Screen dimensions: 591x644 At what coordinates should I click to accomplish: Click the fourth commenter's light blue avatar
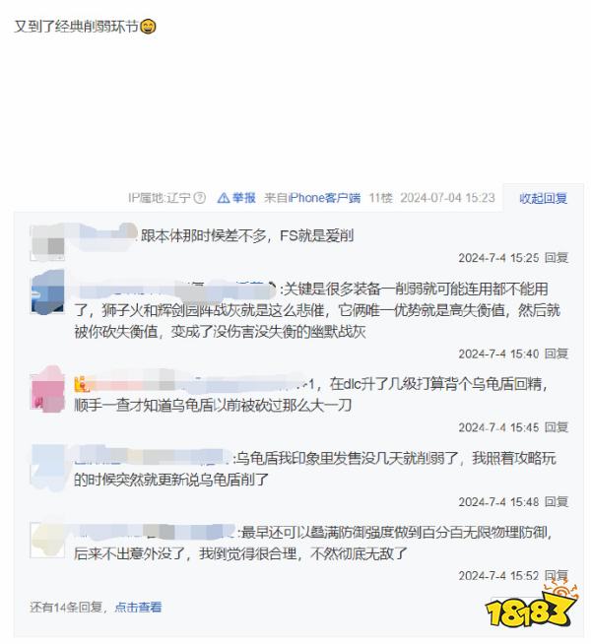click(x=48, y=467)
